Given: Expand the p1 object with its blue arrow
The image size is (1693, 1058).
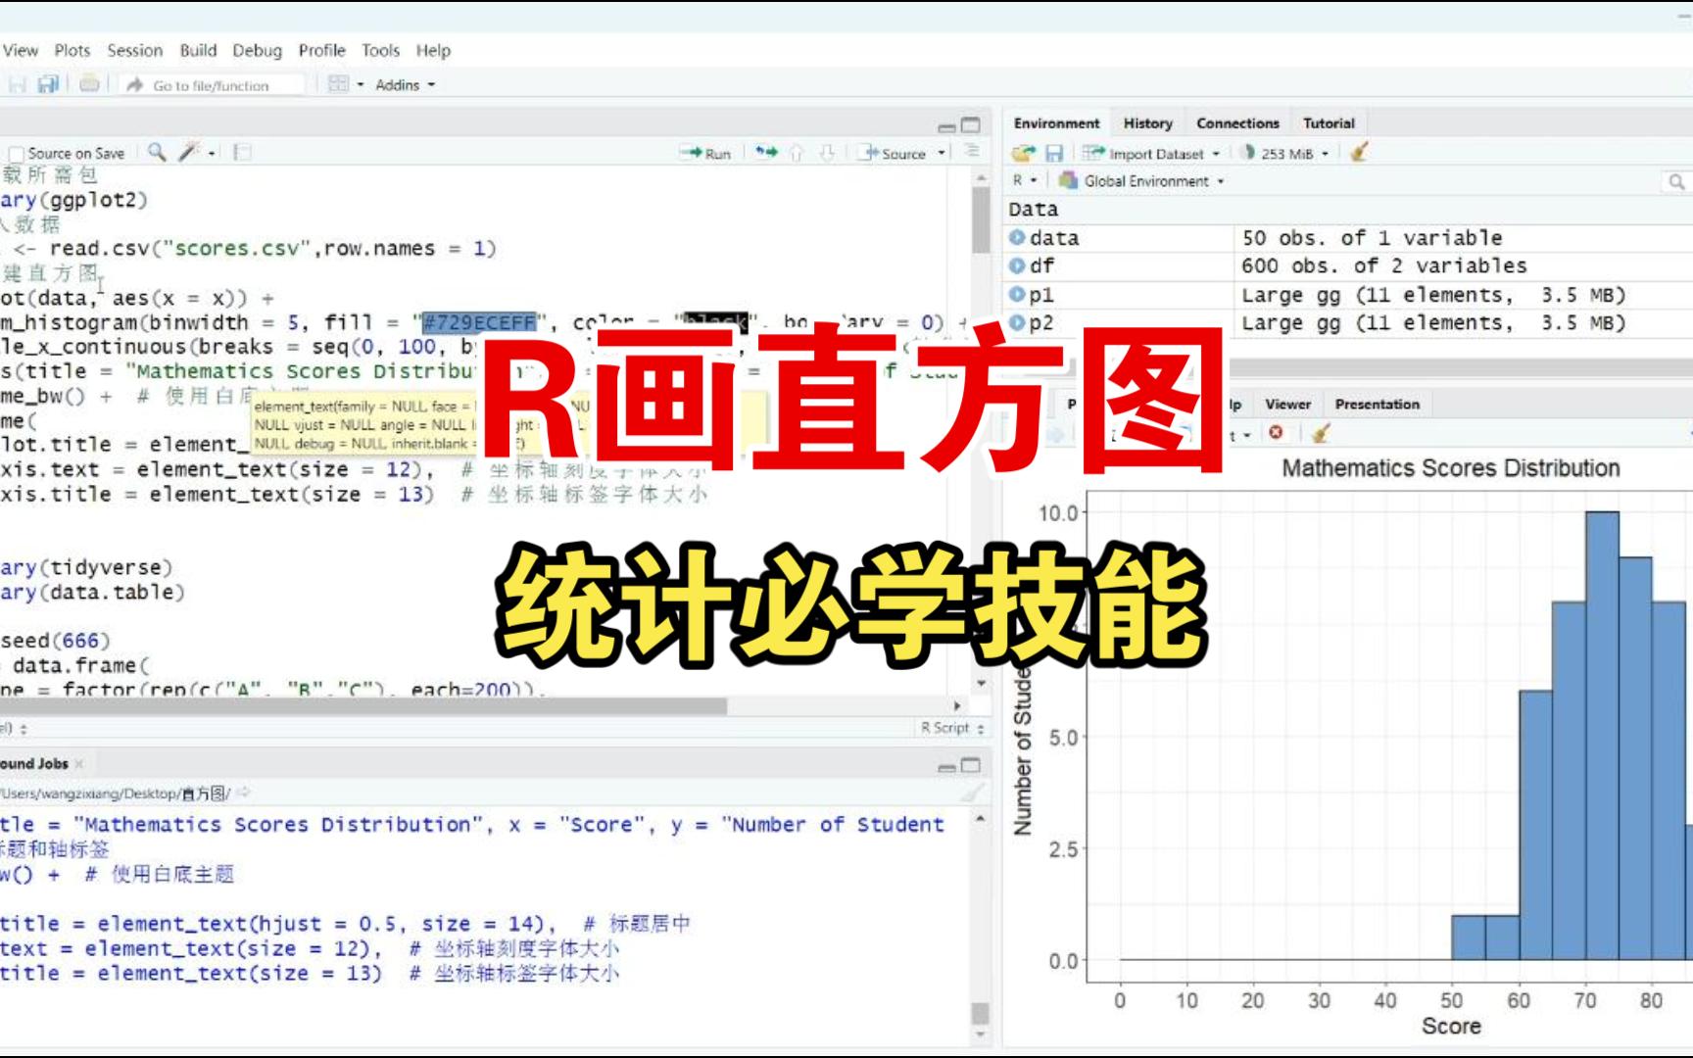Looking at the screenshot, I should 1018,294.
